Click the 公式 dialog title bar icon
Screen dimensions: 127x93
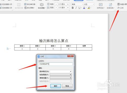[x=39, y=57]
